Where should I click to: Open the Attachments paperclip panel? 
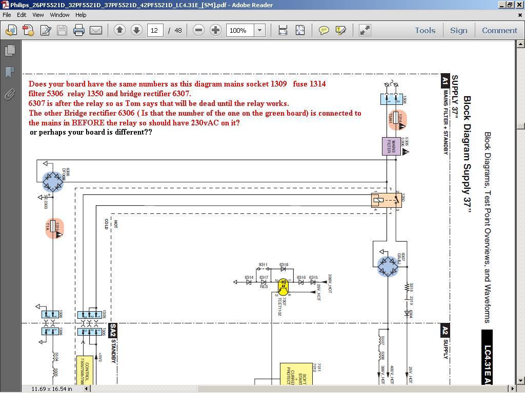10,94
